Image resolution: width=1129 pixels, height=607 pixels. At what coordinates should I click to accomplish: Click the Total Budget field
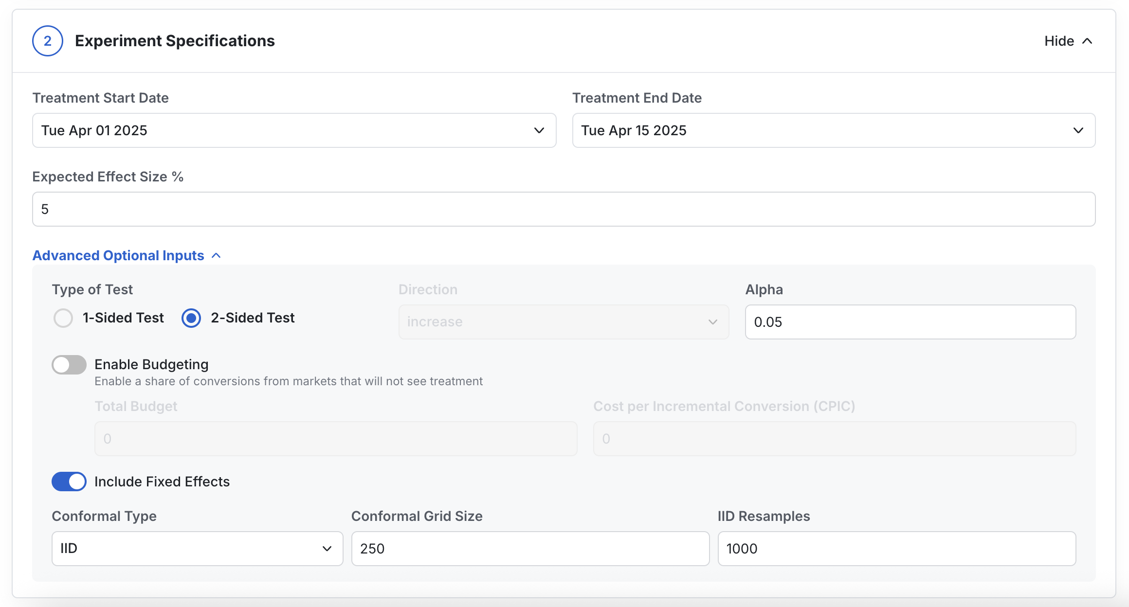(x=335, y=438)
